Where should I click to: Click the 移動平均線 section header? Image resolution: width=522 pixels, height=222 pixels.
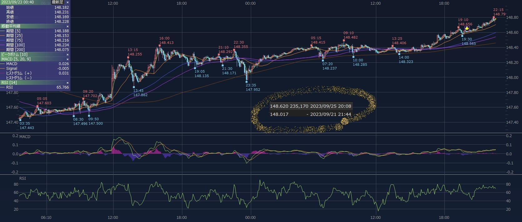(11, 26)
